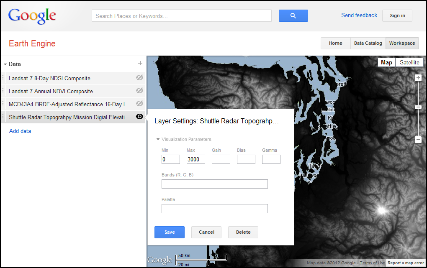Save the layer settings
427x268 pixels.
pyautogui.click(x=170, y=232)
